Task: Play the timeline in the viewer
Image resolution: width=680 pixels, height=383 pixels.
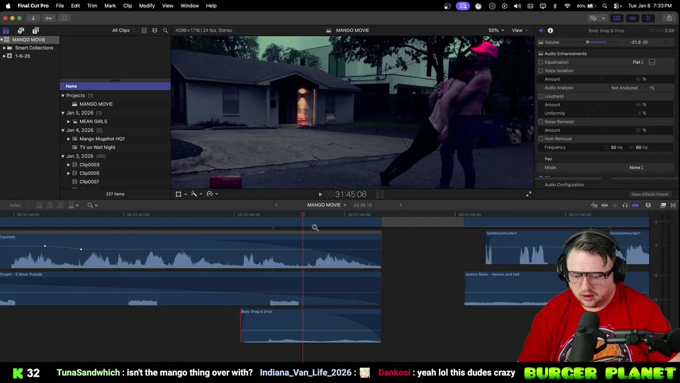Action: (x=320, y=195)
